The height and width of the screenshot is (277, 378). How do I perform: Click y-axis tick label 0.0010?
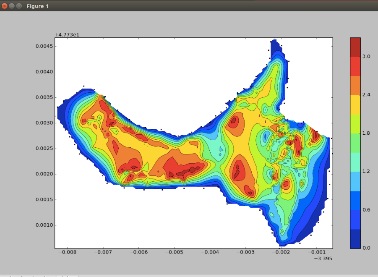coord(44,225)
